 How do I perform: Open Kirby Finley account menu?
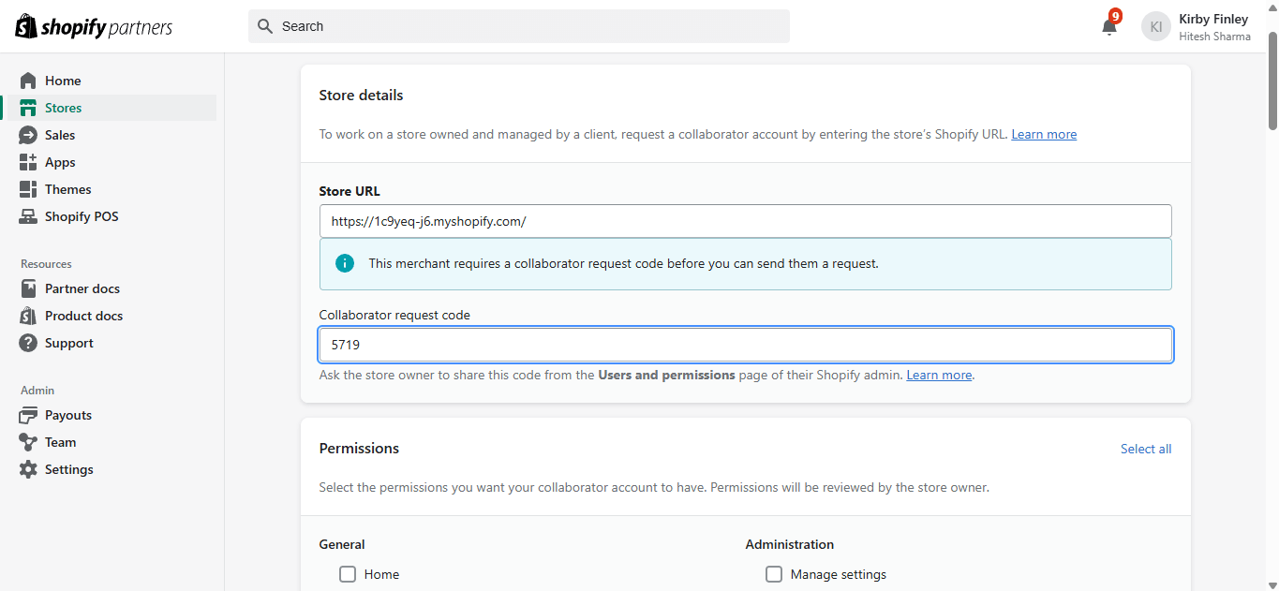click(x=1196, y=26)
